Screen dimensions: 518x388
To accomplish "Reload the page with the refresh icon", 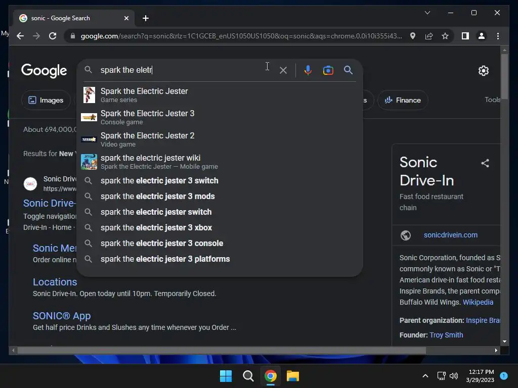I will click(x=53, y=36).
